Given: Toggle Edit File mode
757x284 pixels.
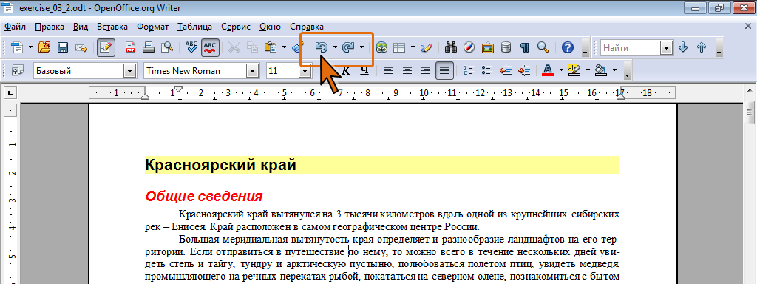Looking at the screenshot, I should (106, 47).
